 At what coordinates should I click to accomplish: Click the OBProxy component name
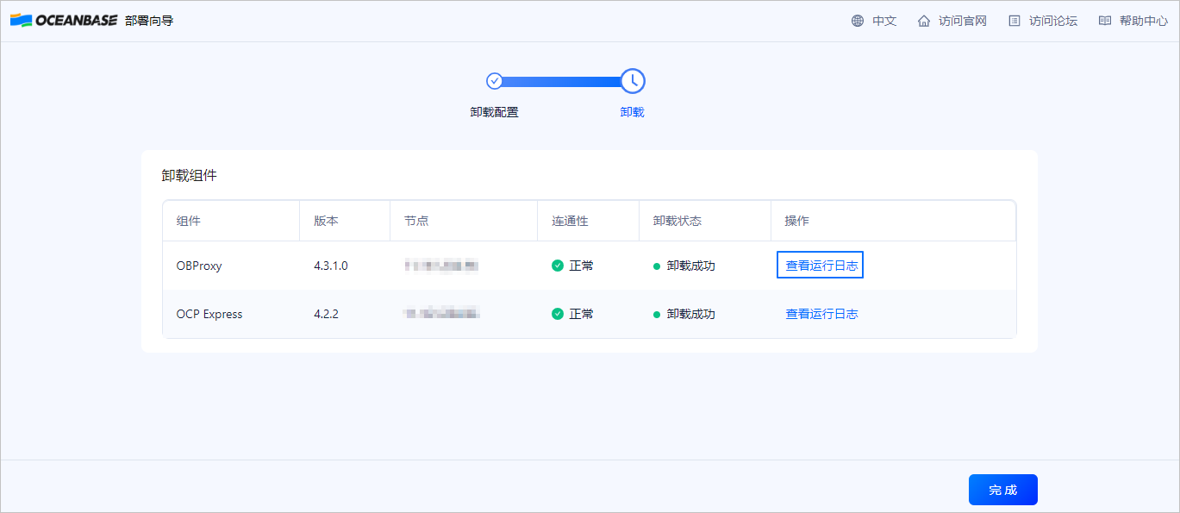199,266
